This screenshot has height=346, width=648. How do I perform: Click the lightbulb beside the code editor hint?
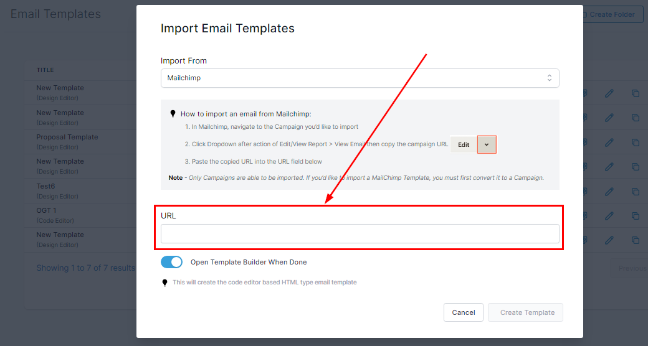point(165,283)
